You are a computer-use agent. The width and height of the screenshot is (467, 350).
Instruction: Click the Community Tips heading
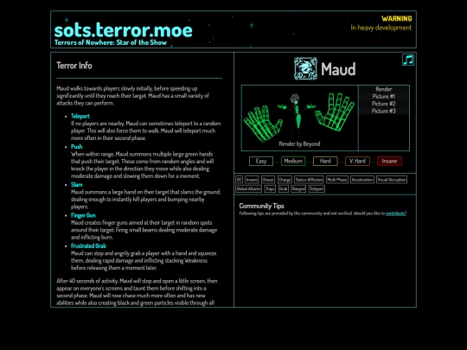pyautogui.click(x=261, y=206)
